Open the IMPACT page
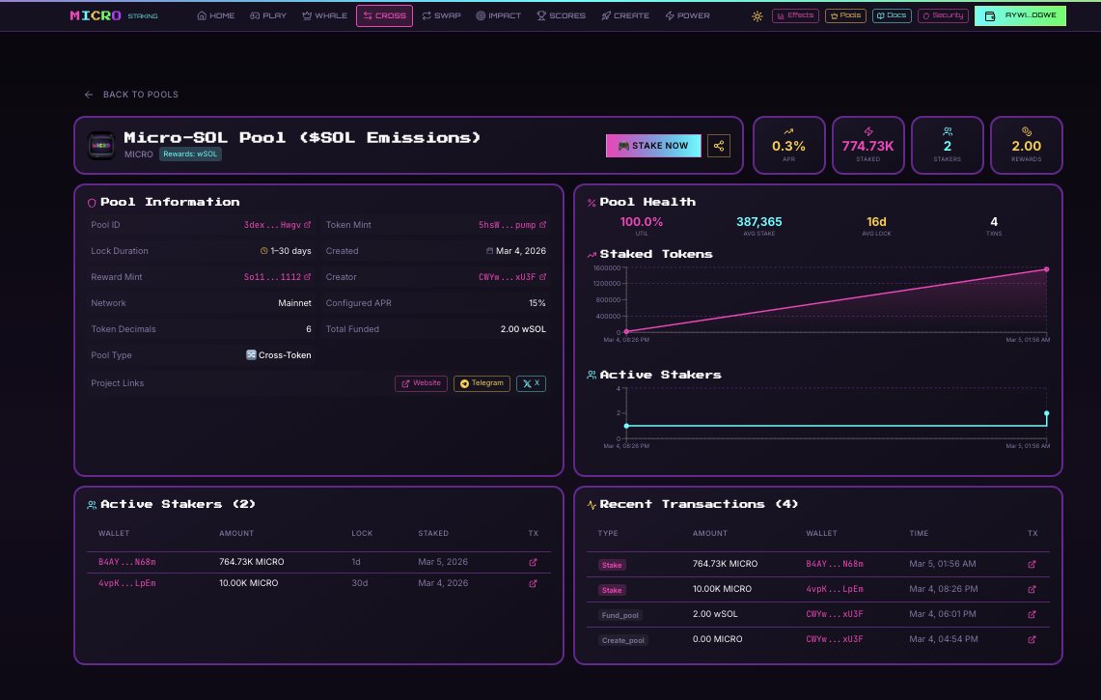Viewport: 1101px width, 700px height. tap(499, 15)
